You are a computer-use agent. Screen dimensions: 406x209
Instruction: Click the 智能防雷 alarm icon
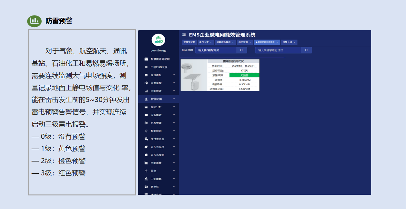tap(146, 99)
